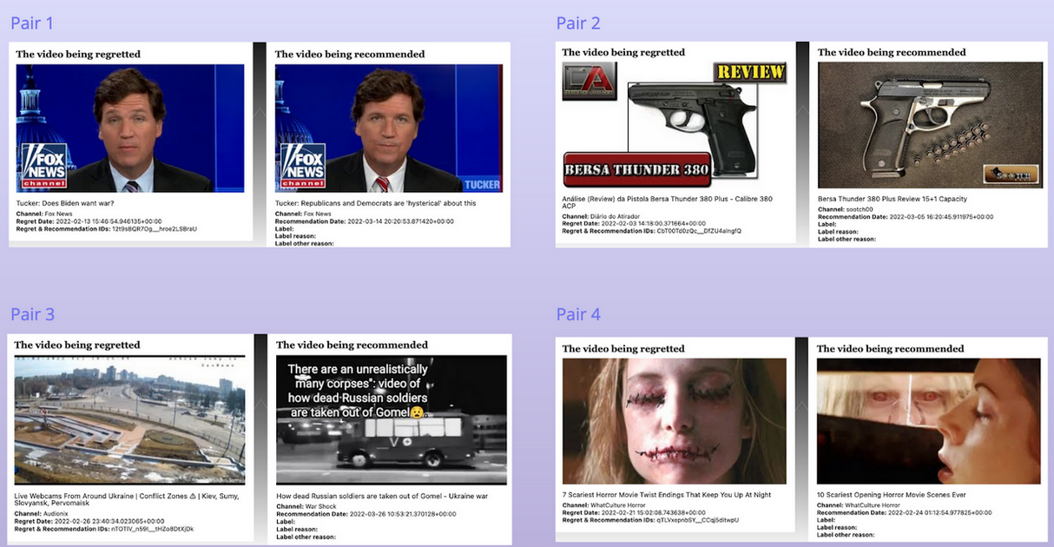This screenshot has width=1054, height=547.
Task: Click 'Label other reason:' in Pair 3
Action: pyautogui.click(x=306, y=536)
